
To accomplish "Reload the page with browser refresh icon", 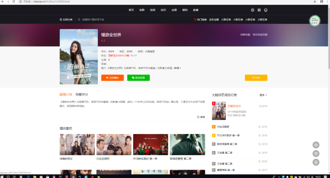I will pyautogui.click(x=14, y=2).
